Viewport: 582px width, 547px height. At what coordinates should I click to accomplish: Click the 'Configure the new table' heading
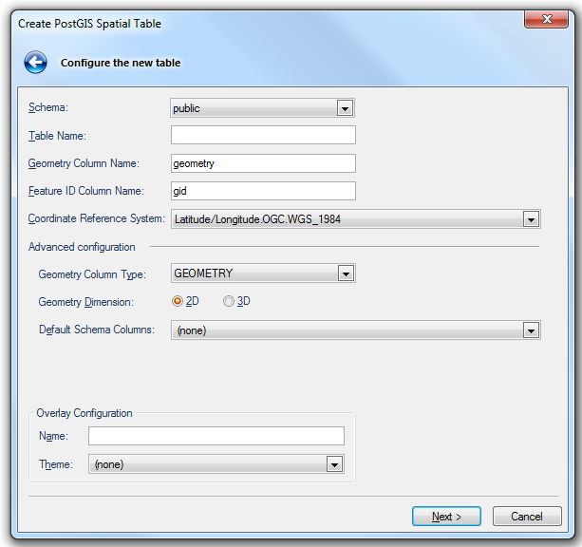(121, 64)
